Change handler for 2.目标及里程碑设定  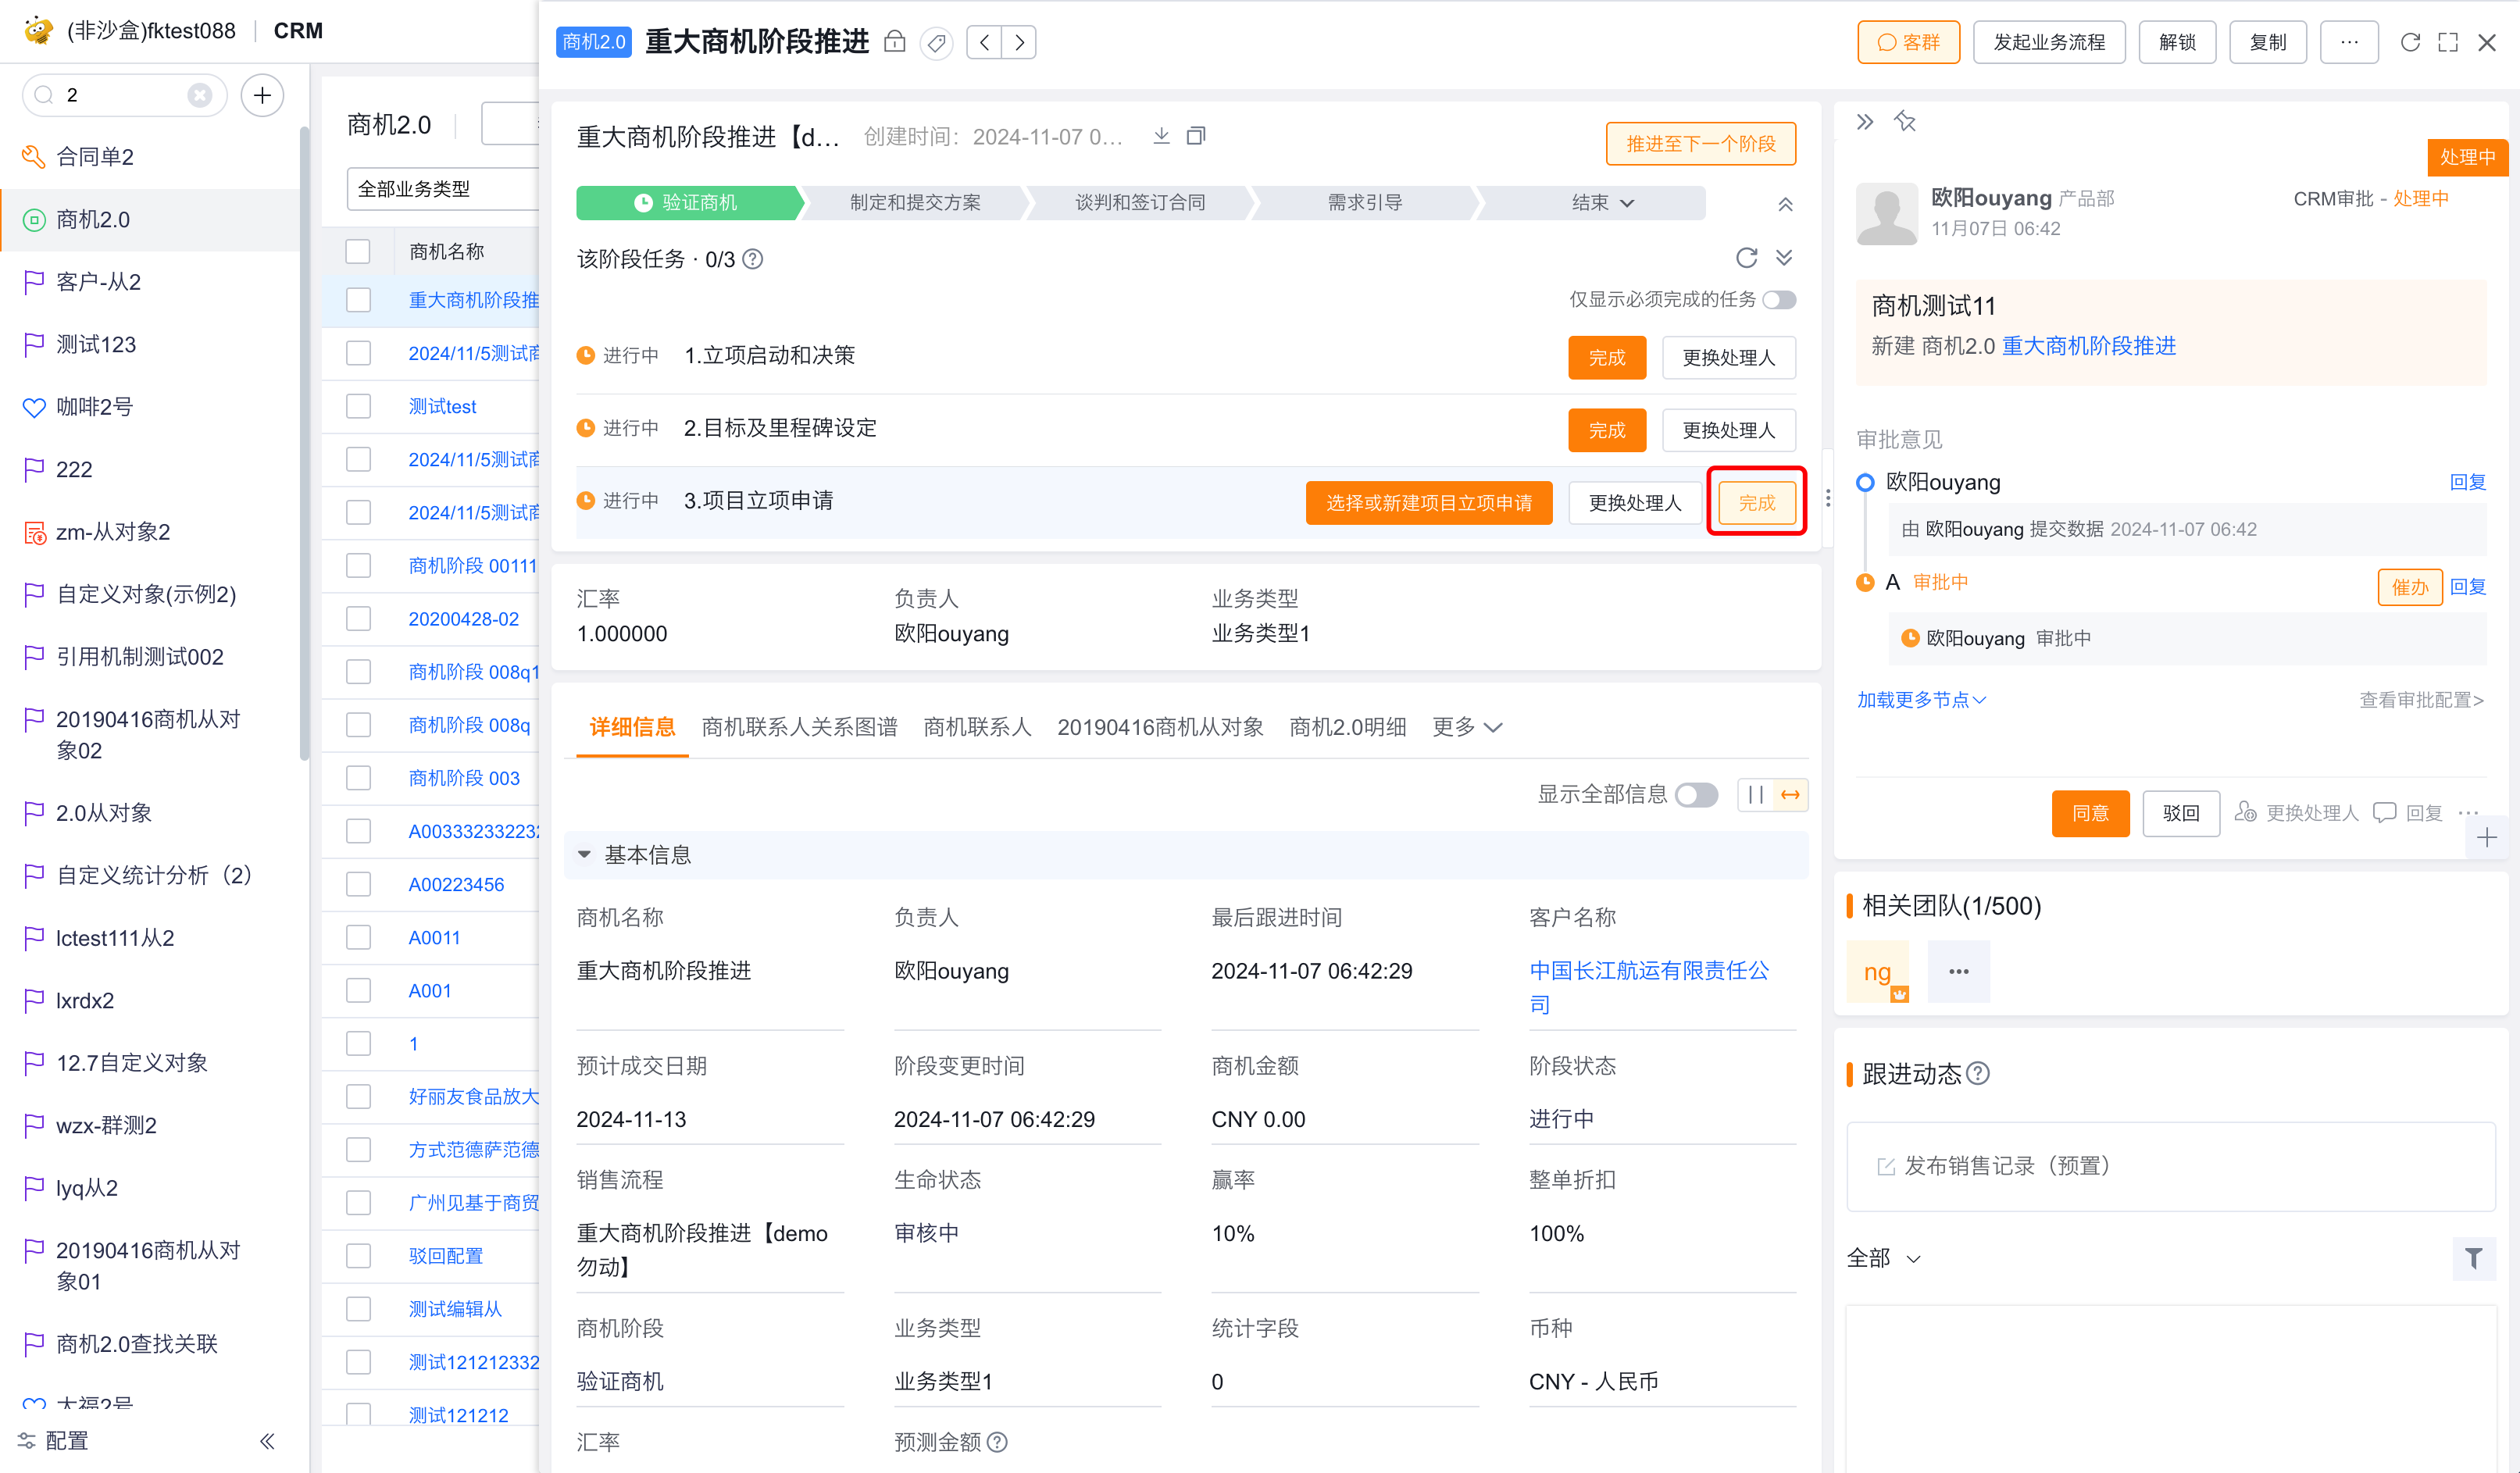pos(1729,430)
